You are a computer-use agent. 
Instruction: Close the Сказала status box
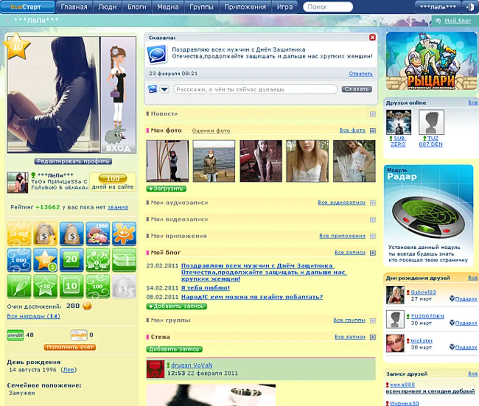pos(372,37)
